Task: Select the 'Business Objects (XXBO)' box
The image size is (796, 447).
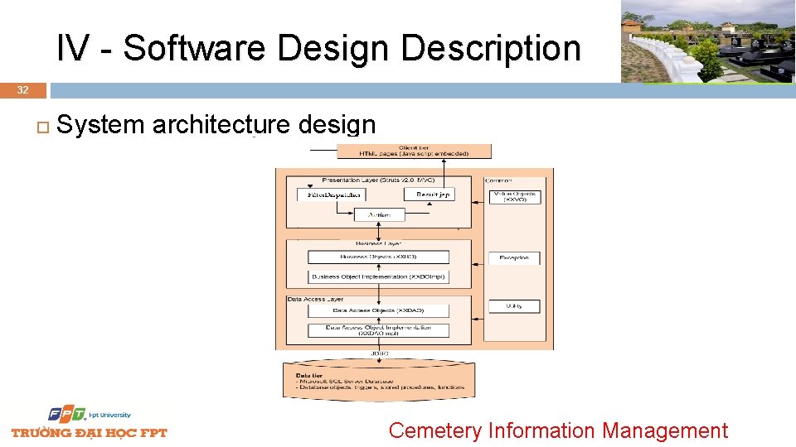Action: (x=378, y=257)
